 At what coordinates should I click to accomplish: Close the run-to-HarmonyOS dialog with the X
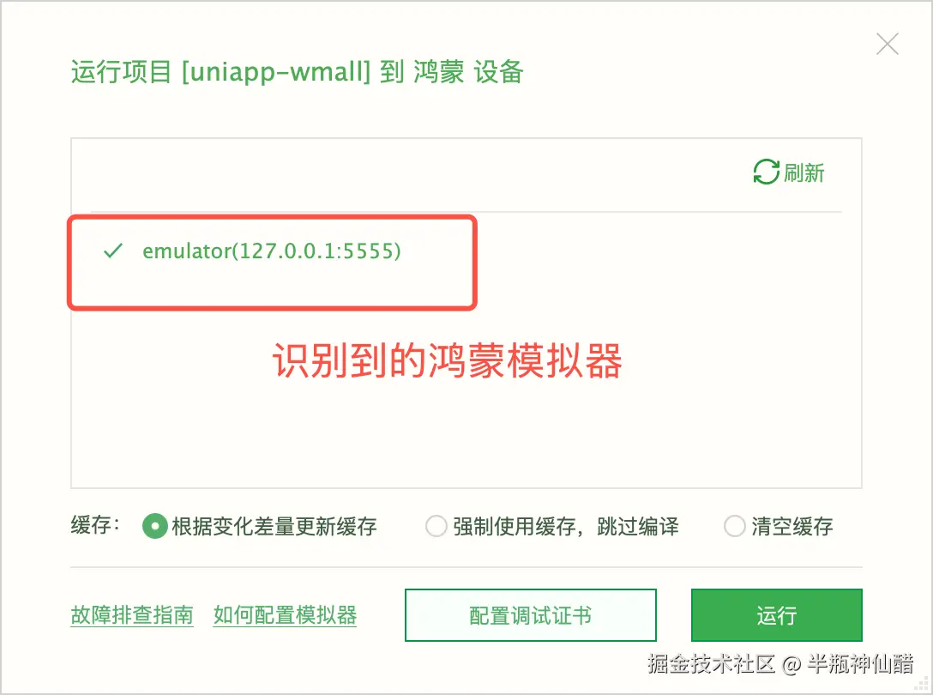[888, 44]
